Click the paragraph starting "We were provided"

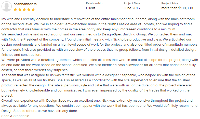pyautogui.click(x=99, y=64)
